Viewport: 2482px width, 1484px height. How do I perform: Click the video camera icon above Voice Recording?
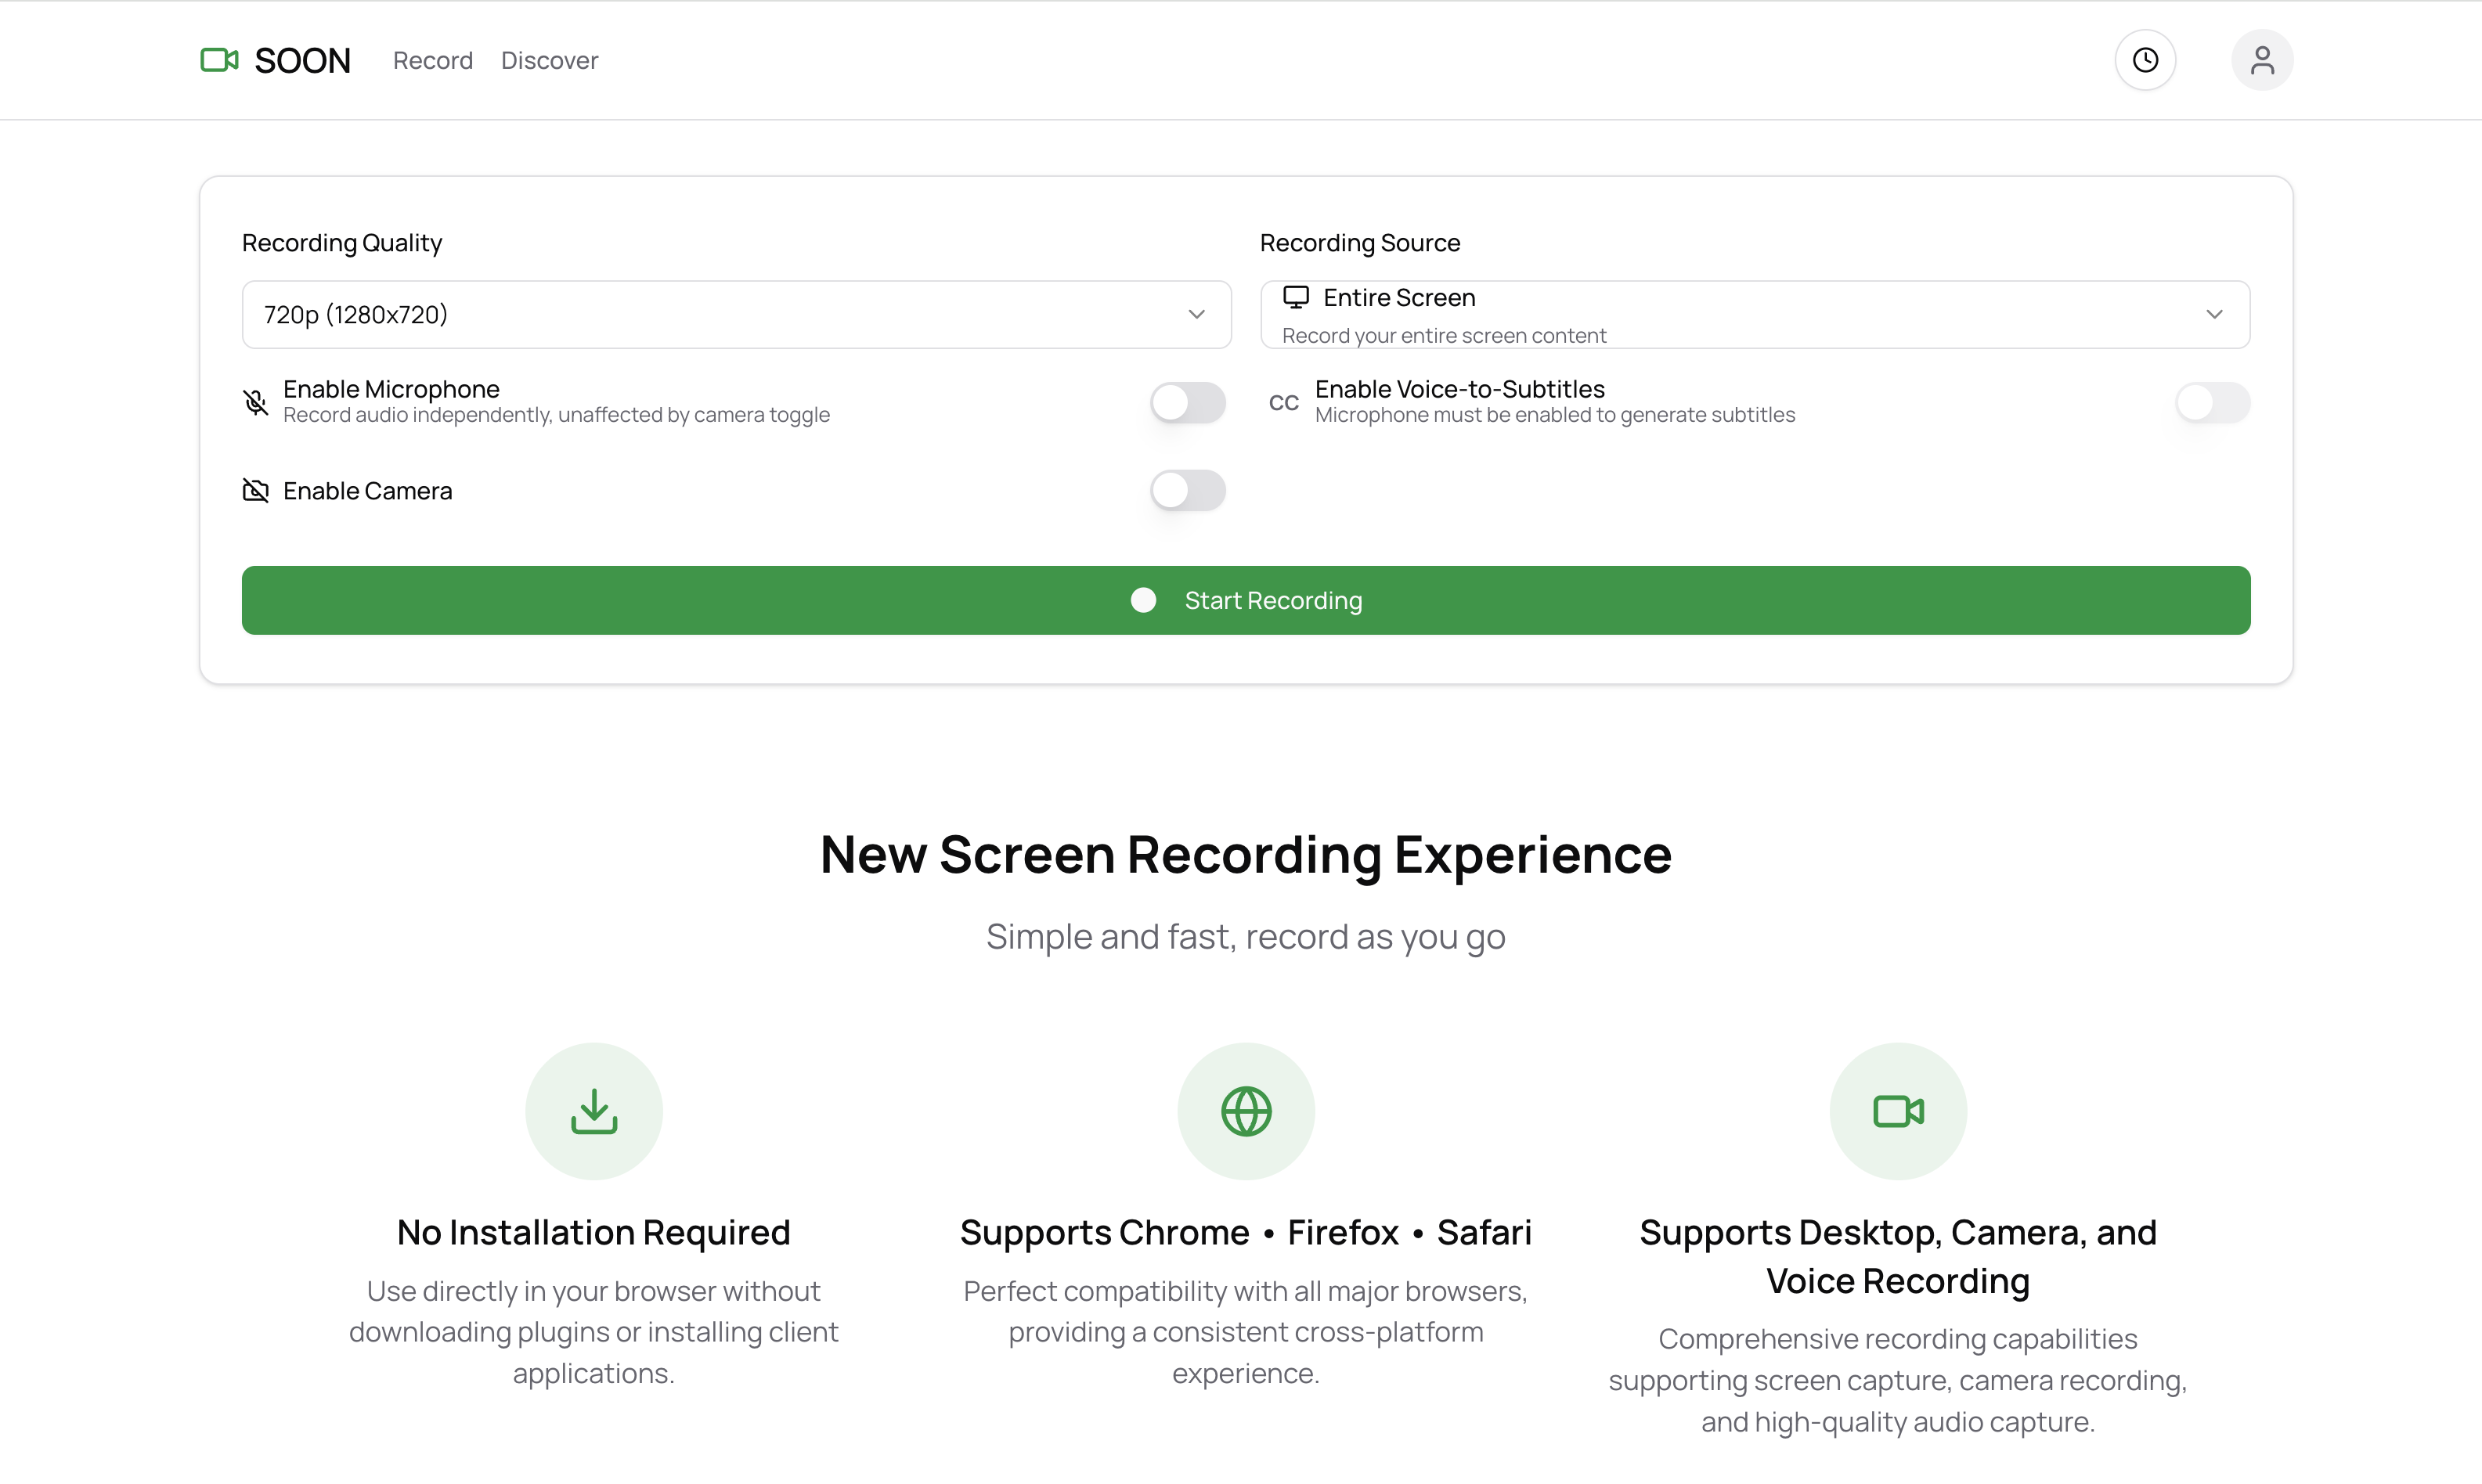(1899, 1111)
